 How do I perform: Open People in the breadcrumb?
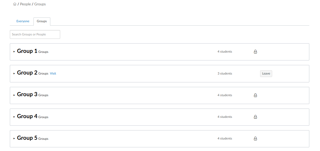(x=25, y=4)
